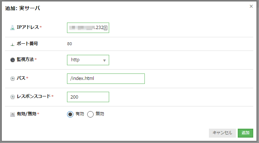Click the camera icon beside 監視方法
259x143 pixels.
[x=13, y=60]
